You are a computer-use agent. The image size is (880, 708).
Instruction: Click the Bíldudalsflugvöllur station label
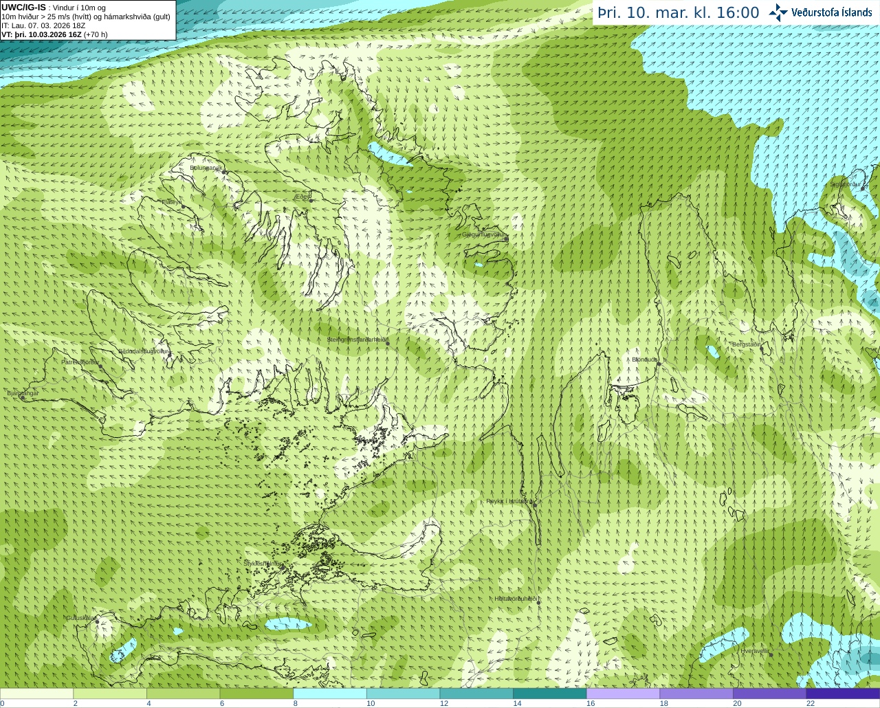click(143, 351)
